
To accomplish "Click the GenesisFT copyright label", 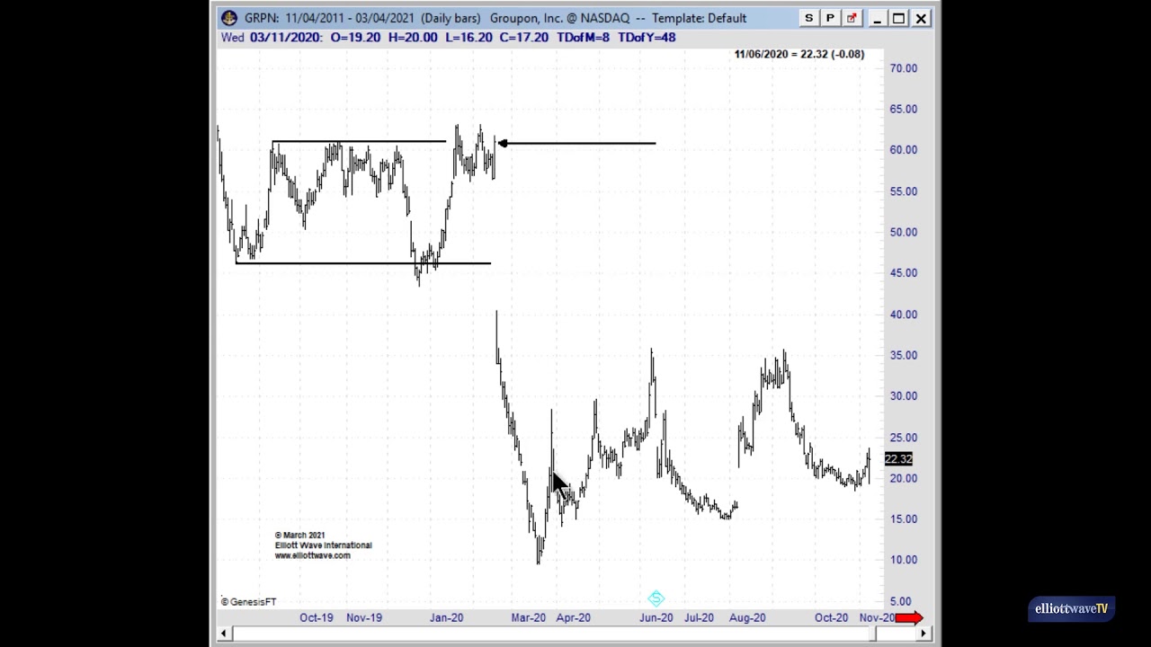I will pyautogui.click(x=249, y=602).
